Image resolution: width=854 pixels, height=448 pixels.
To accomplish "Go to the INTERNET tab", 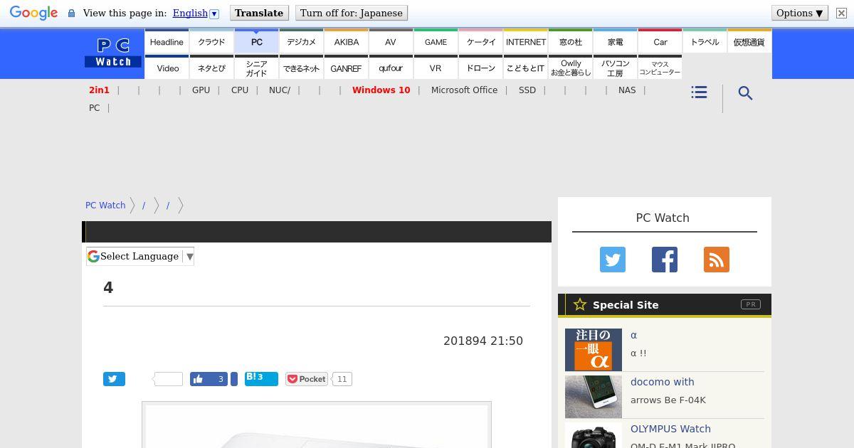I will click(526, 42).
